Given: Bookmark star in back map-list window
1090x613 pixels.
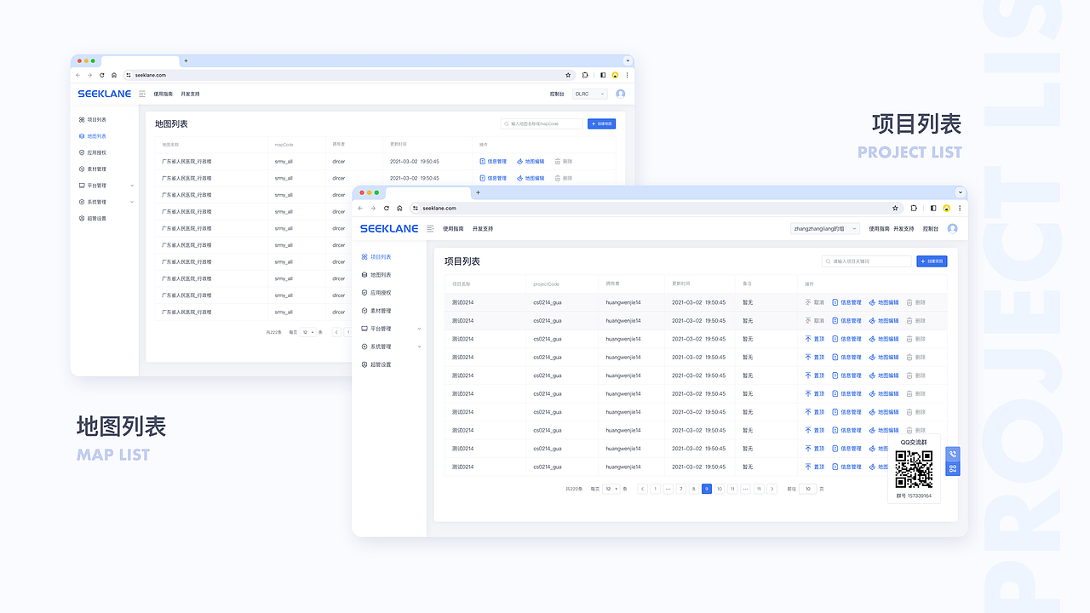Looking at the screenshot, I should (x=568, y=75).
